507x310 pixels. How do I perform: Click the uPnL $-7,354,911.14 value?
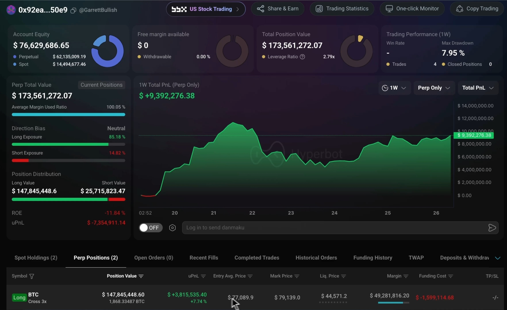click(x=106, y=223)
